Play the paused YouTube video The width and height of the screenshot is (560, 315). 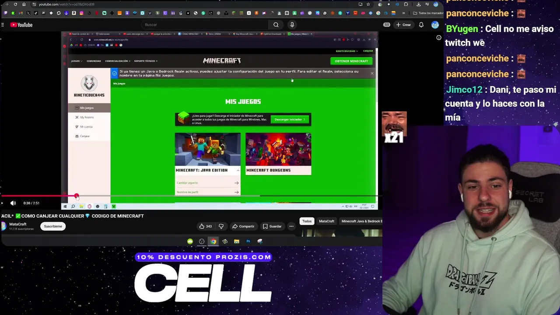coord(2,203)
